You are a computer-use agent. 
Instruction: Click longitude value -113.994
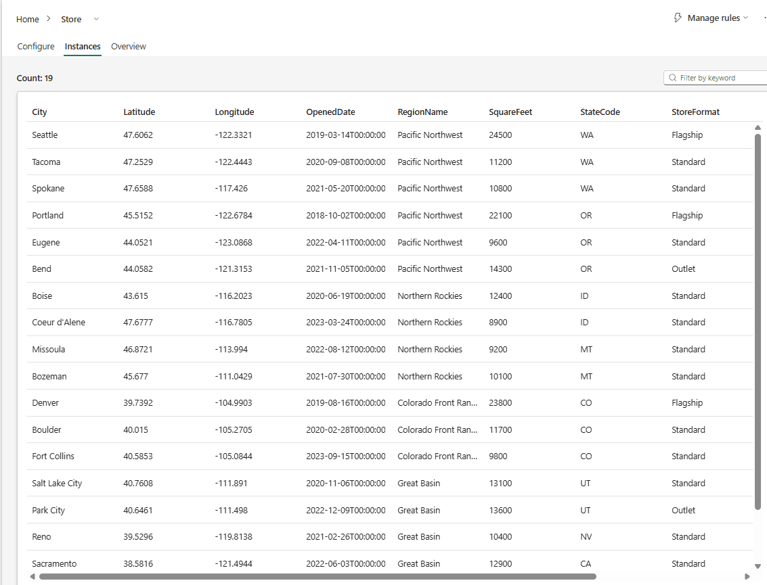click(x=232, y=350)
